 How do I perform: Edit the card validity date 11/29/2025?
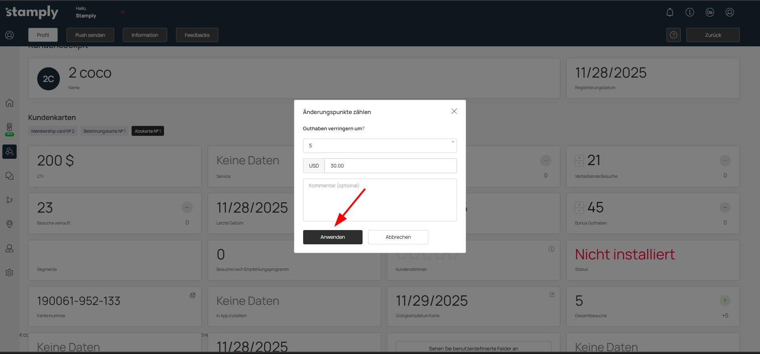coord(552,295)
